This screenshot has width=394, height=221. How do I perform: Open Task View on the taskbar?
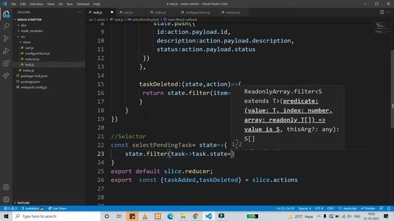tap(119, 216)
